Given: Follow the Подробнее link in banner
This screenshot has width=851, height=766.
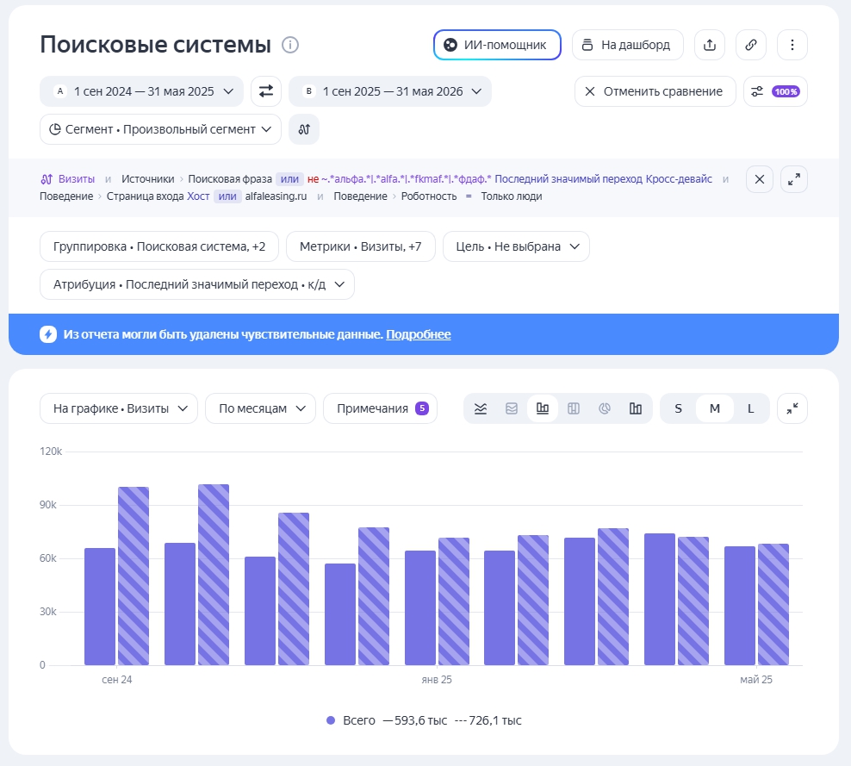Looking at the screenshot, I should point(419,334).
